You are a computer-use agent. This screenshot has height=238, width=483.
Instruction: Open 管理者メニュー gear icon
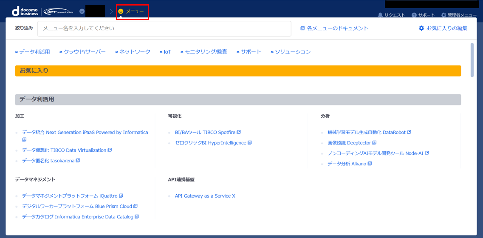(443, 15)
